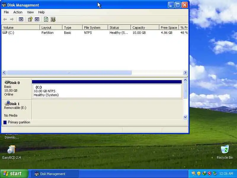Select the Disk 1 removable drive icon
This screenshot has width=237, height=178.
(x=7, y=103)
